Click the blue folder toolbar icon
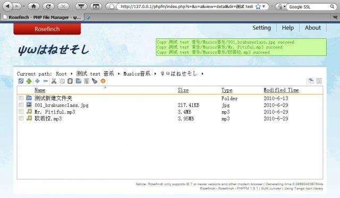340x198 pixels. point(79,81)
